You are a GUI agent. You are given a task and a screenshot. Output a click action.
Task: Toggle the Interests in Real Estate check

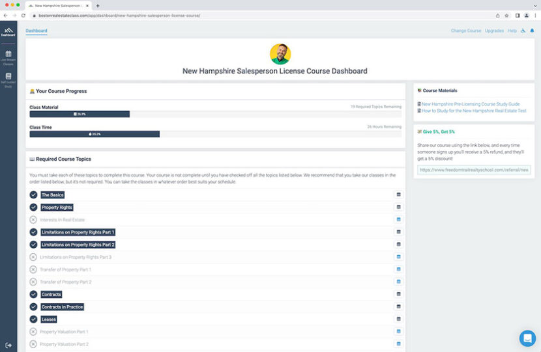tap(33, 220)
